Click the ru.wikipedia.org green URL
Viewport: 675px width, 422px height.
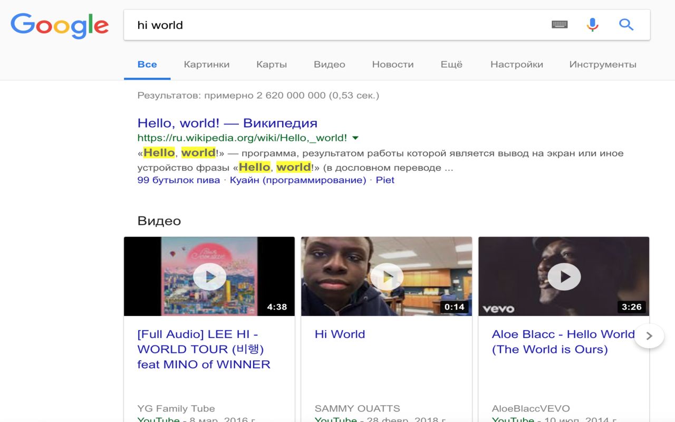click(x=242, y=138)
